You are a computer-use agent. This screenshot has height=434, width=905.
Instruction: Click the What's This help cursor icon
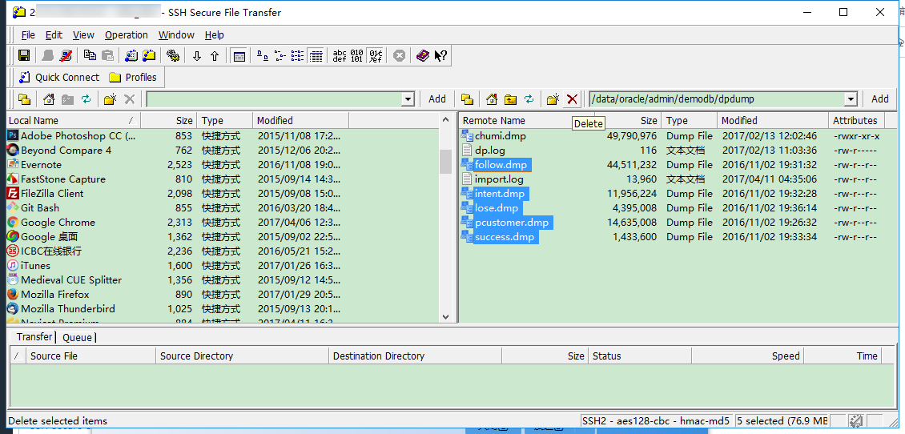(x=440, y=56)
